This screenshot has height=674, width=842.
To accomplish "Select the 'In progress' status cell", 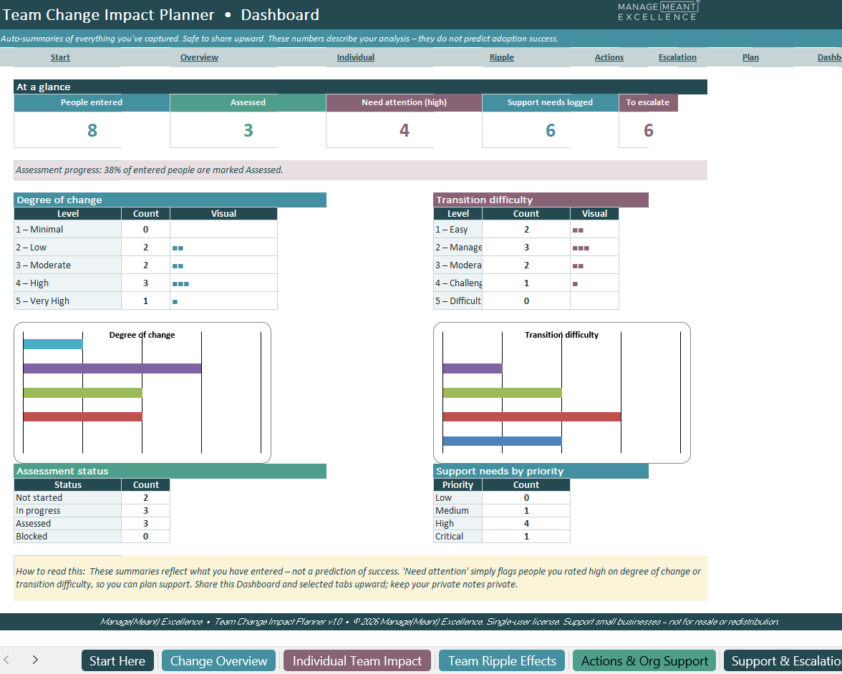I will (67, 510).
